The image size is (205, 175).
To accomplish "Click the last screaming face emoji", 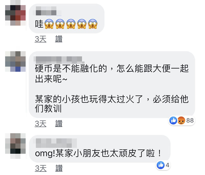I will pos(93,24).
